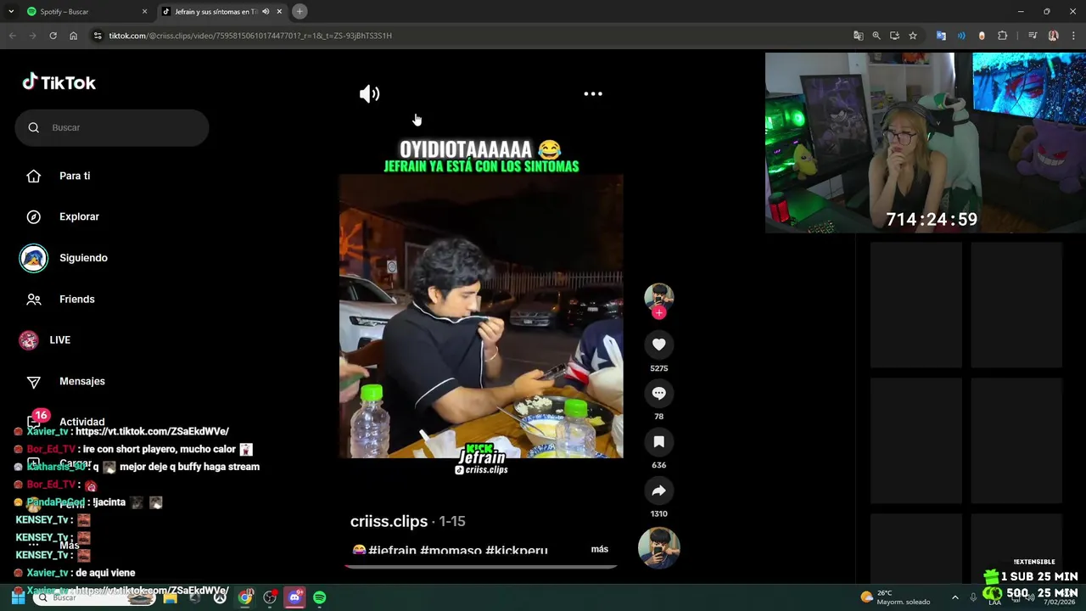Image resolution: width=1086 pixels, height=611 pixels.
Task: Open the Friends section
Action: [x=76, y=299]
